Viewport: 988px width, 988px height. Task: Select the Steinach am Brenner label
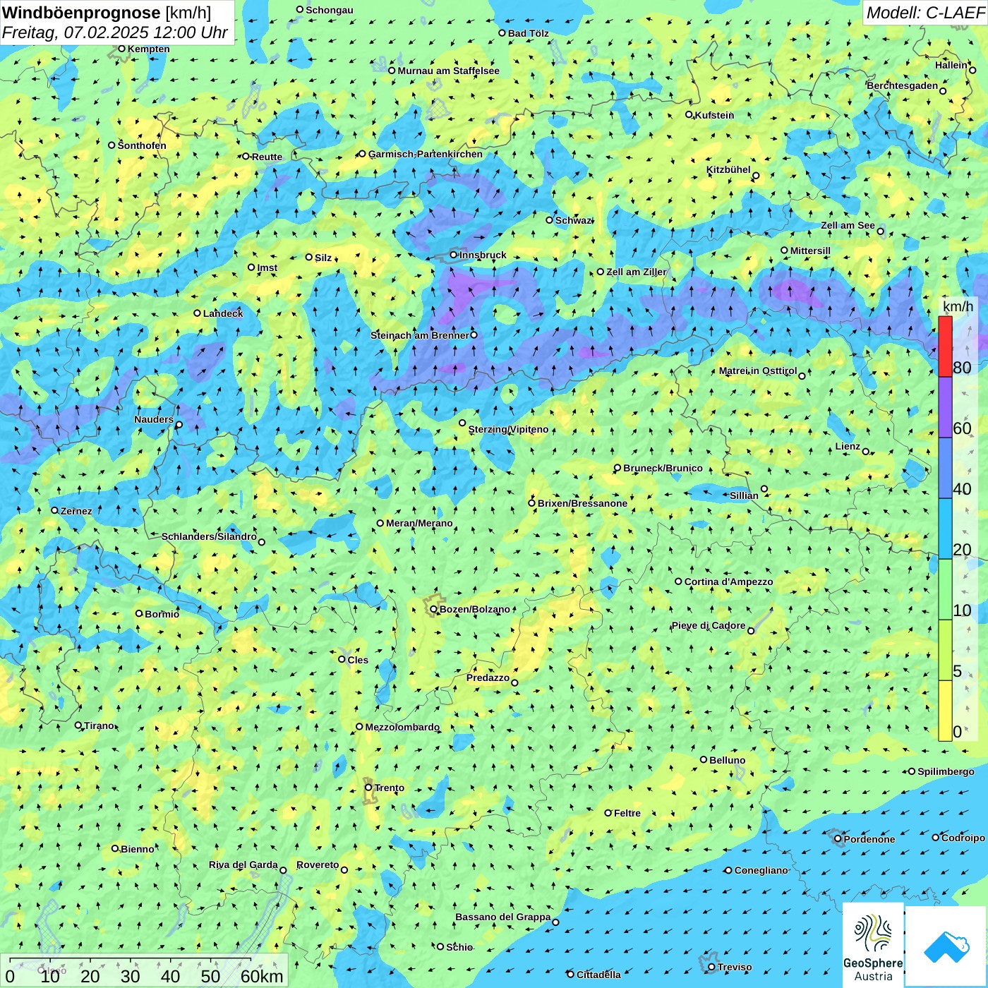419,335
